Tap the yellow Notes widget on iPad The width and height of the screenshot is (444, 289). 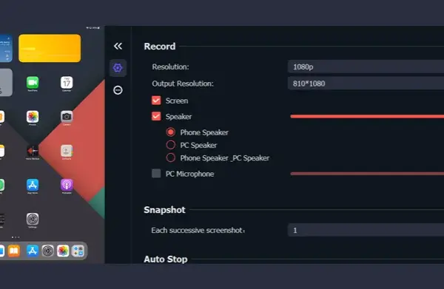tap(50, 48)
